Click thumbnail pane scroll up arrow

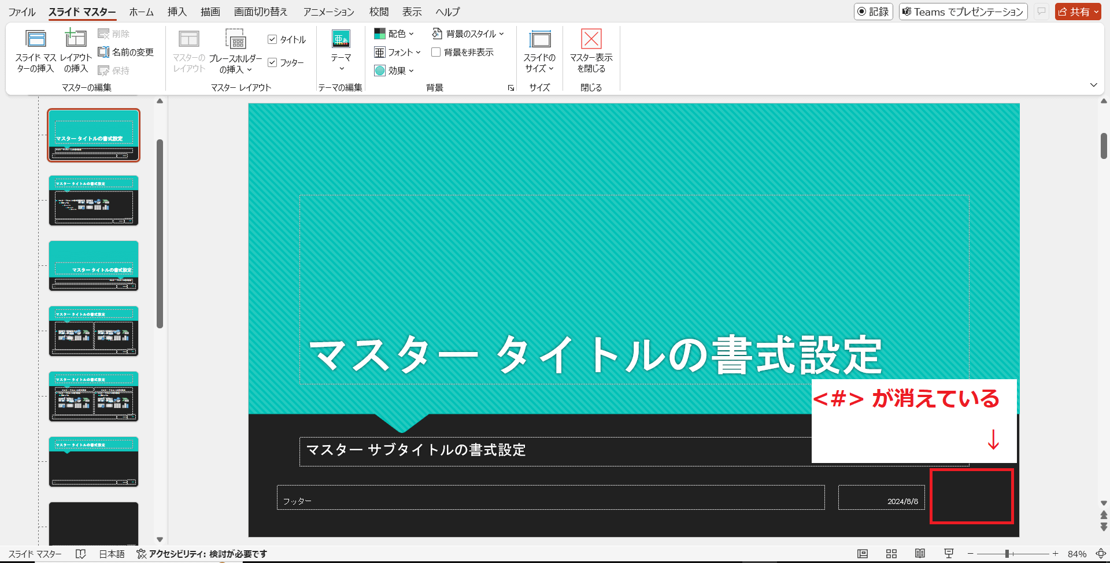click(x=160, y=101)
